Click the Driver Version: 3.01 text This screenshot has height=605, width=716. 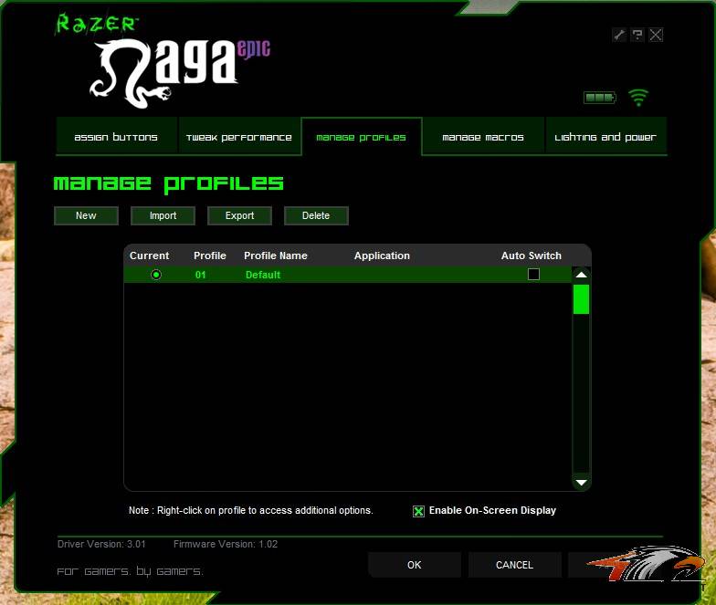tap(101, 544)
